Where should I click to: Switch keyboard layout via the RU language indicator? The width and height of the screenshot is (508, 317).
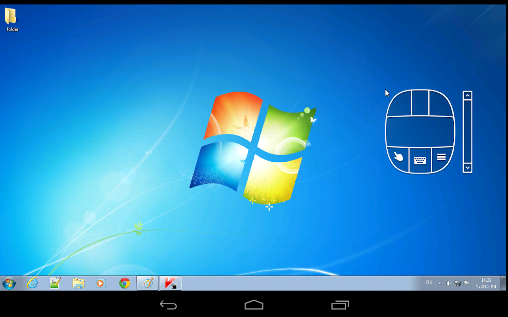point(429,282)
